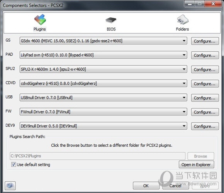Expand the GS plugin dropdown
This screenshot has height=193, width=224.
coord(103,41)
